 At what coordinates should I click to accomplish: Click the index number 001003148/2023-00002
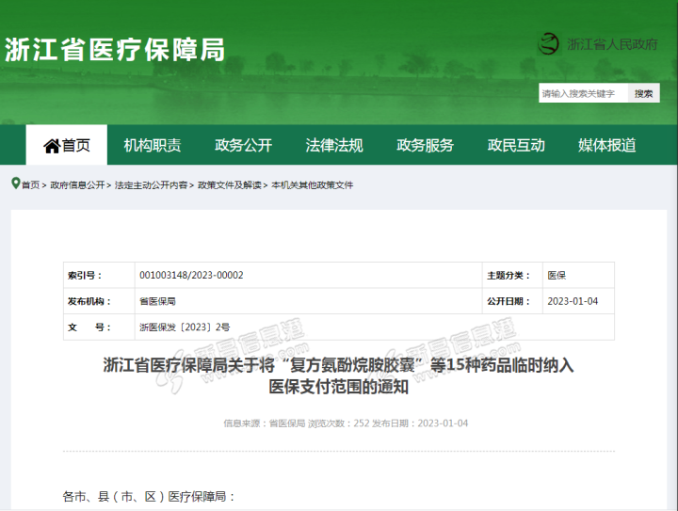191,275
